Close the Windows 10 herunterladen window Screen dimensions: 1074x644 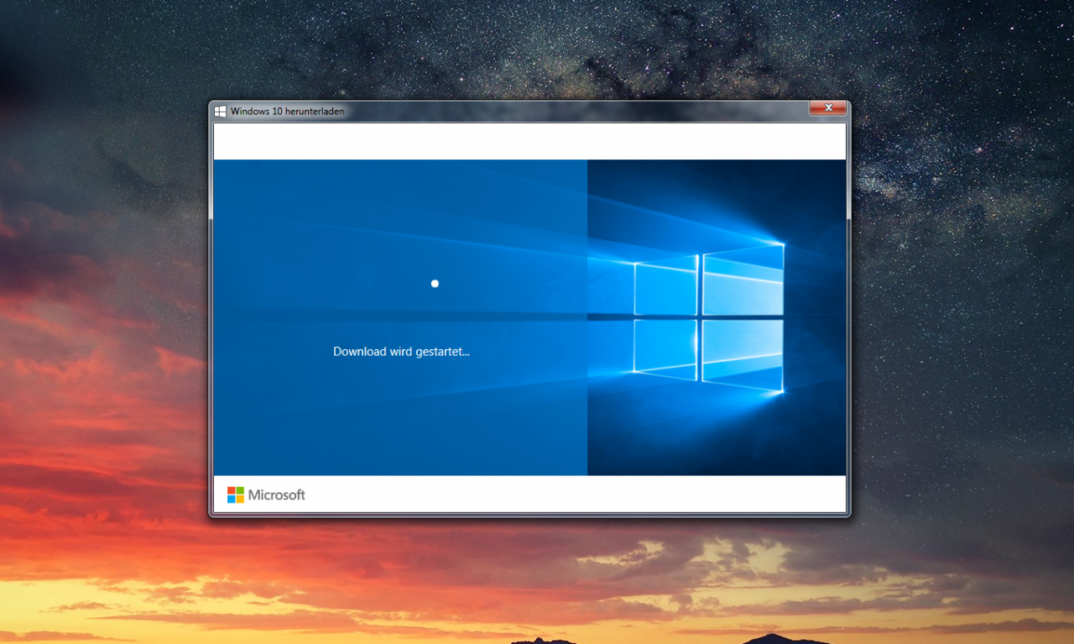[827, 108]
